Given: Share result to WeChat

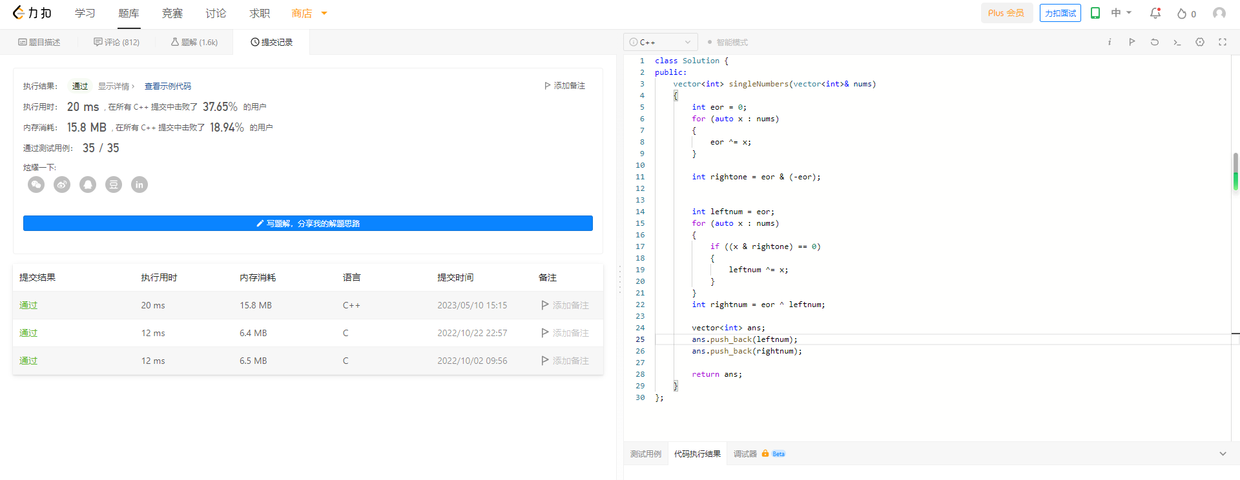Looking at the screenshot, I should click(x=36, y=185).
